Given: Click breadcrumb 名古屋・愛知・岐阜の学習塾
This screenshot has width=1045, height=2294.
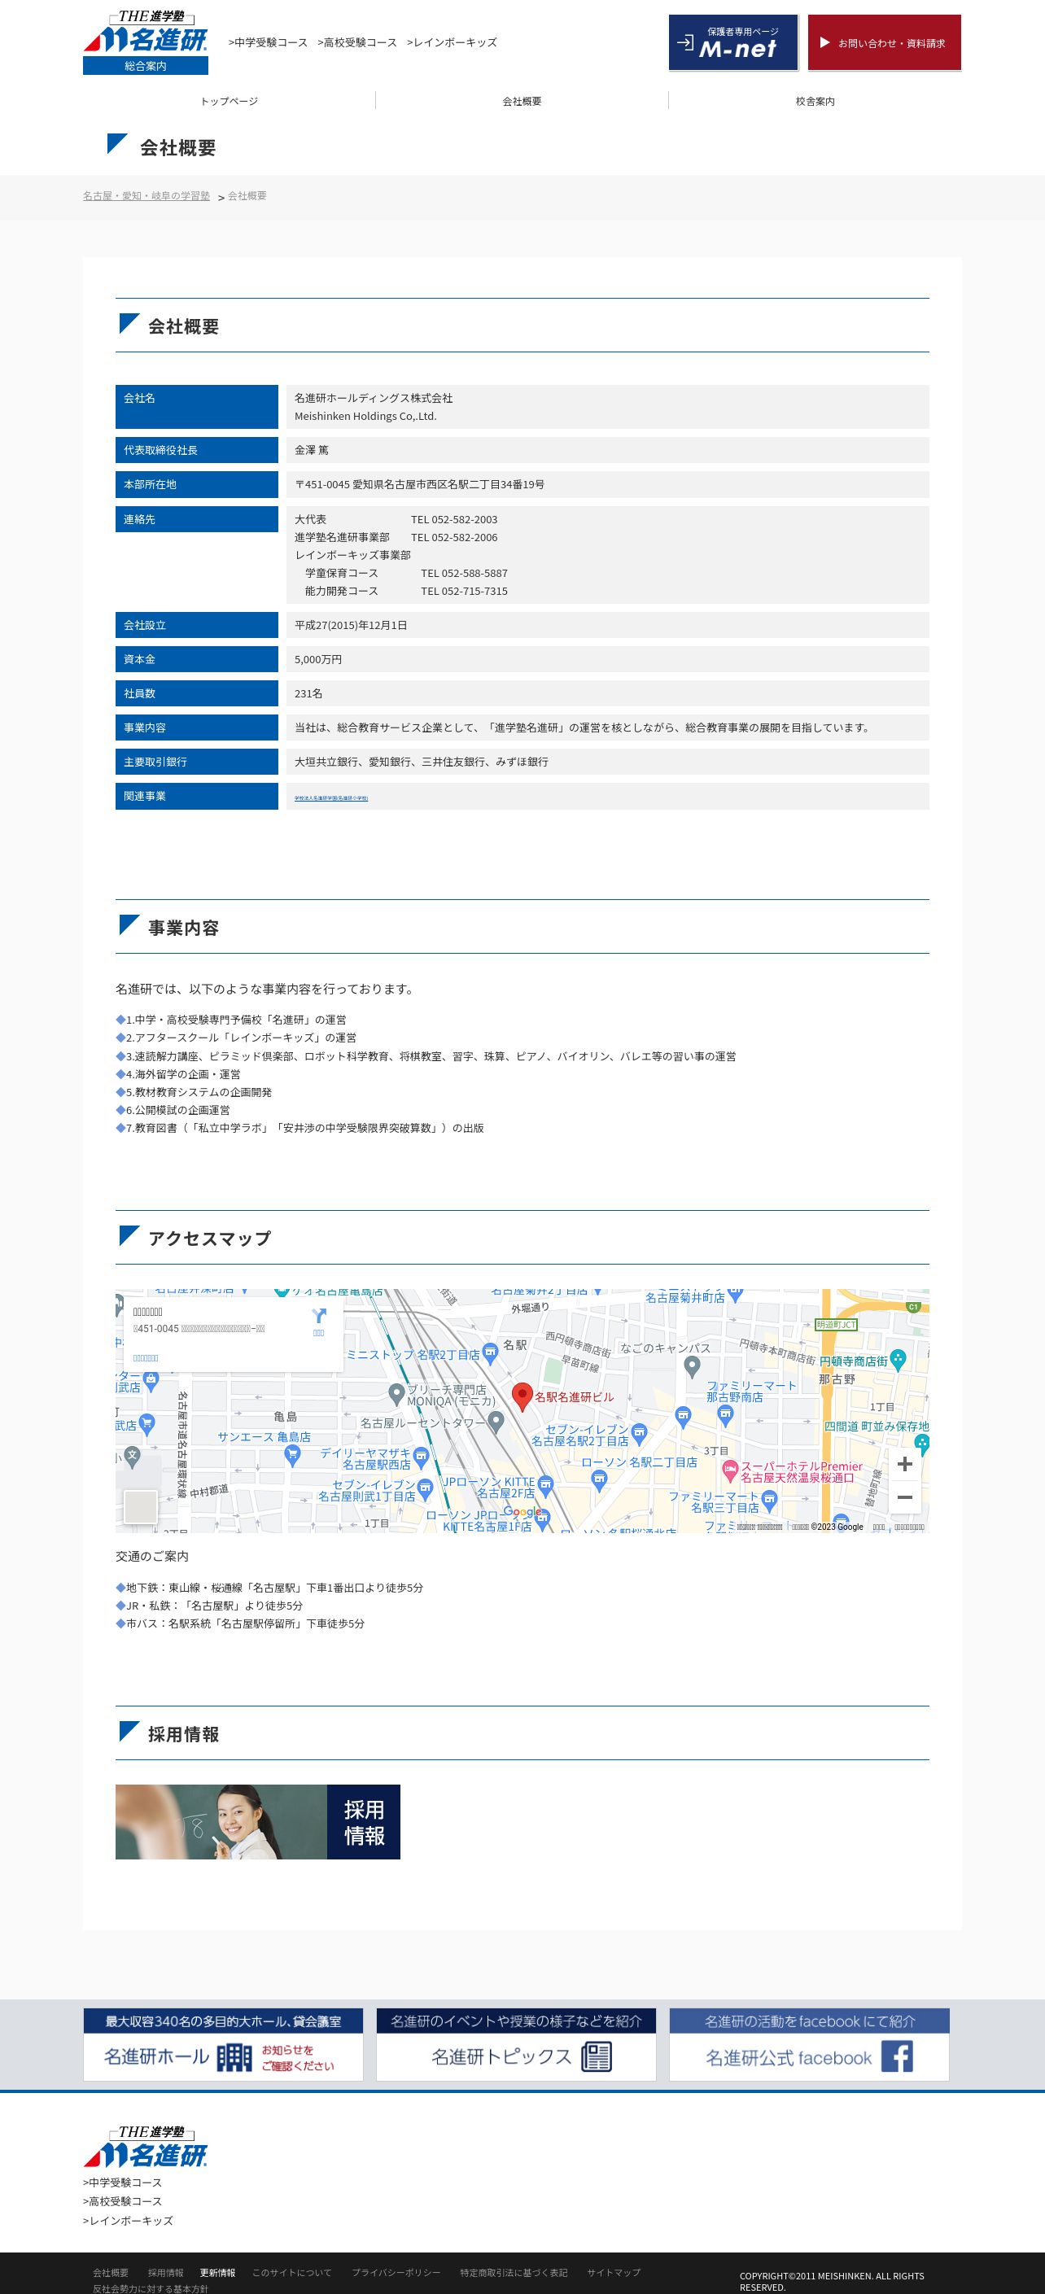Looking at the screenshot, I should pos(146,196).
